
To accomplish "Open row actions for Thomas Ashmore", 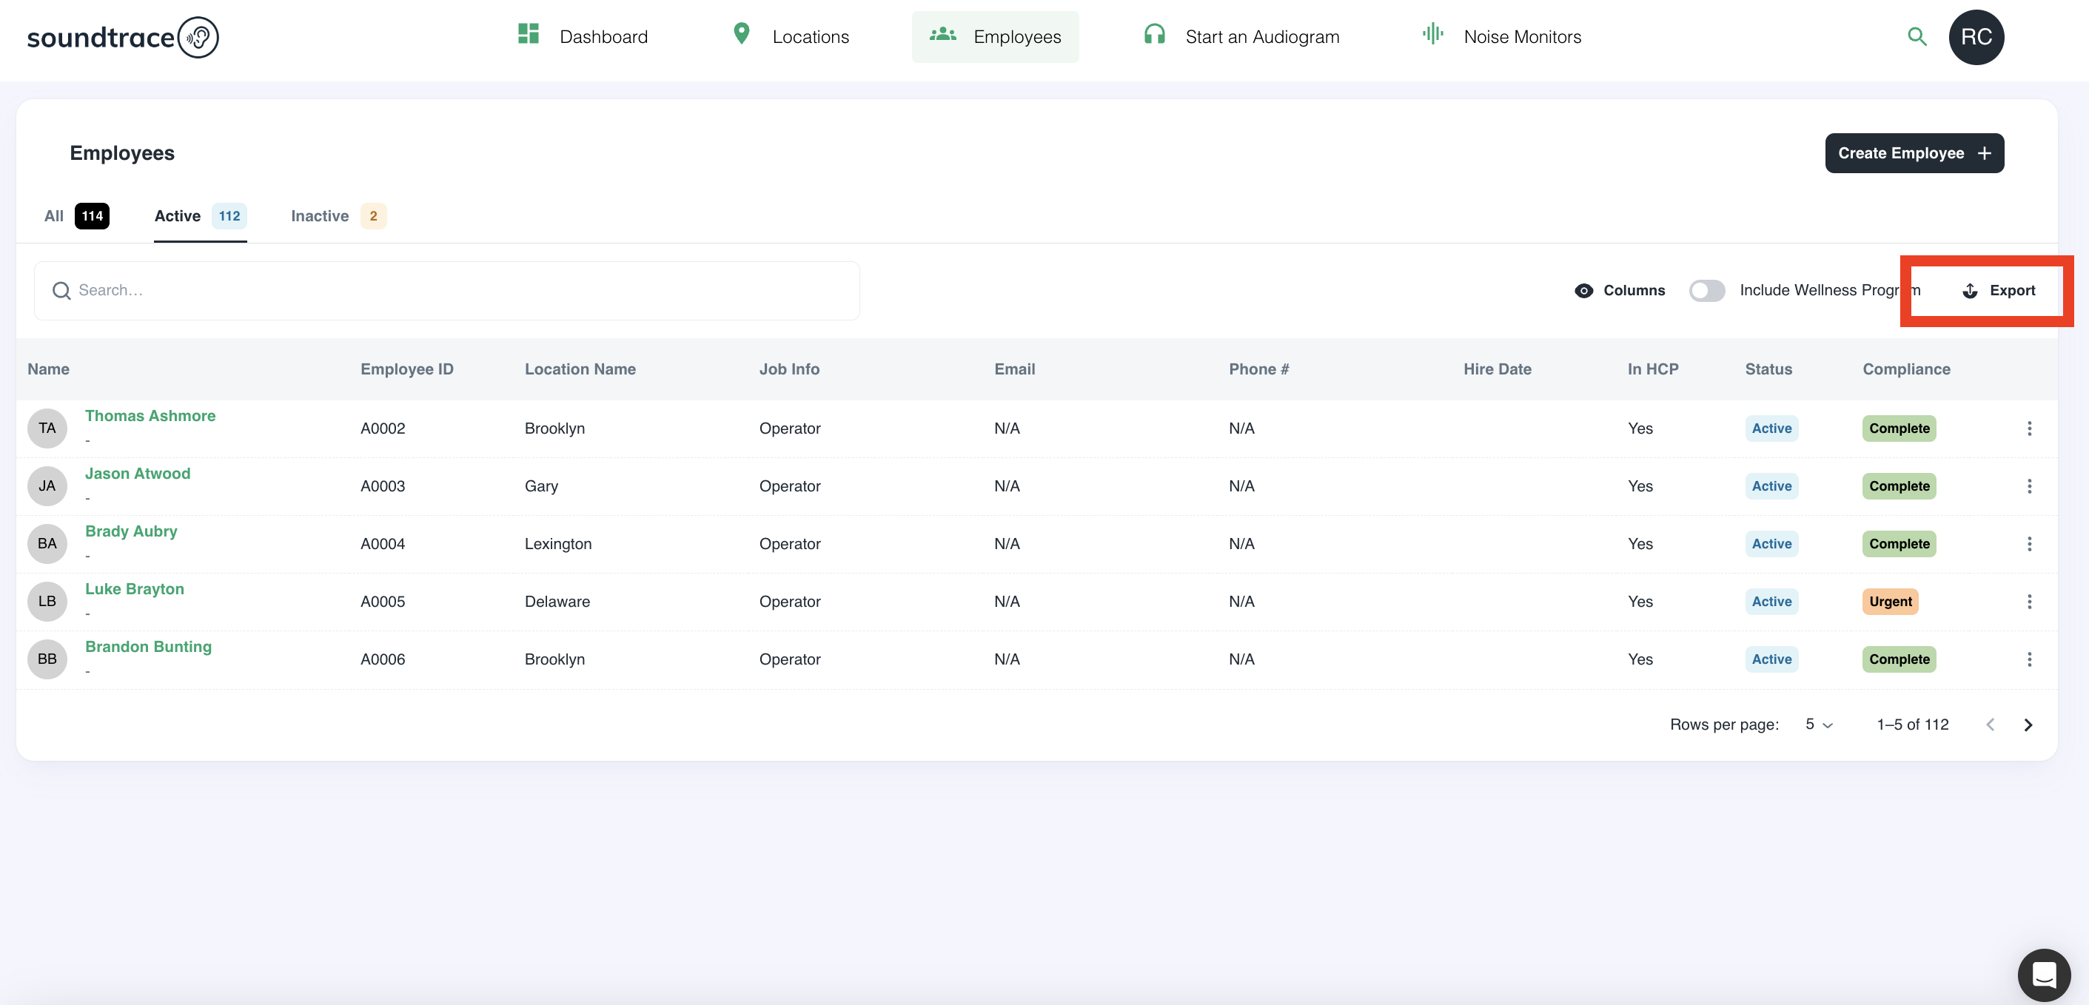I will coord(2029,428).
